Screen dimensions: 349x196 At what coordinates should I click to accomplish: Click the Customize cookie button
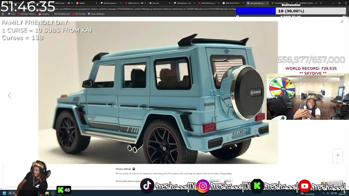214,181
